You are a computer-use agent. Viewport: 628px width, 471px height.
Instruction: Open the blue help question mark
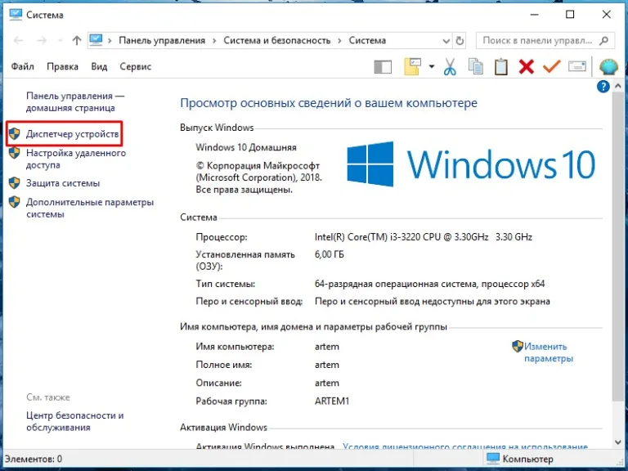click(603, 86)
